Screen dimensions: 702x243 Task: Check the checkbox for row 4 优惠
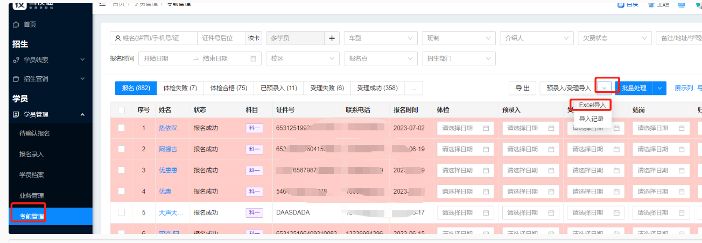(121, 191)
